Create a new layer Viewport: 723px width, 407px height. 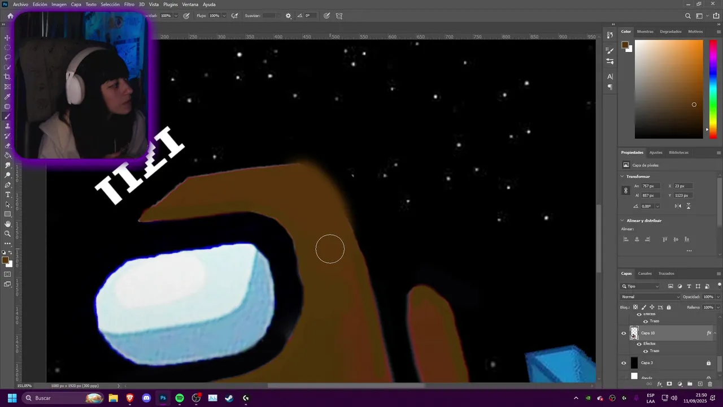tap(700, 384)
